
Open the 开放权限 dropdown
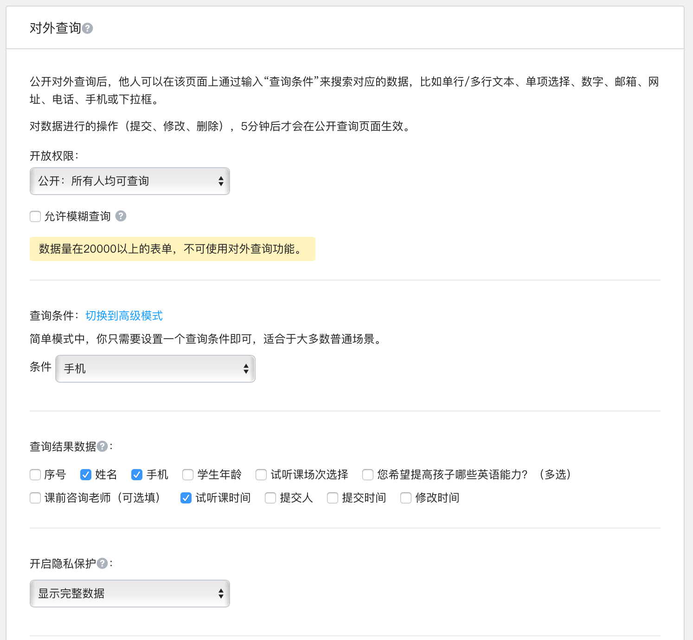130,181
